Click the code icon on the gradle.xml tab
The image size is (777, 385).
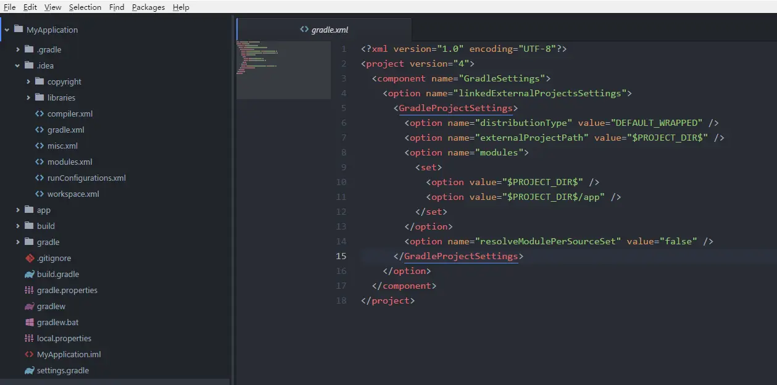pyautogui.click(x=304, y=29)
